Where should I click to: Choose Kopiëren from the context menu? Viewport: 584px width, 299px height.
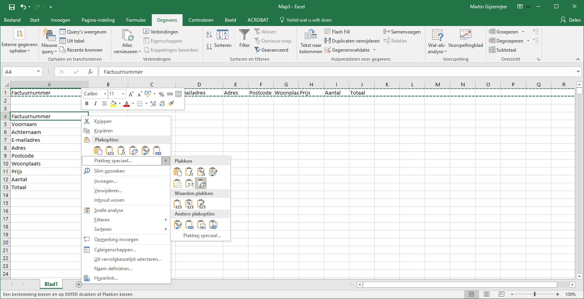click(x=103, y=131)
